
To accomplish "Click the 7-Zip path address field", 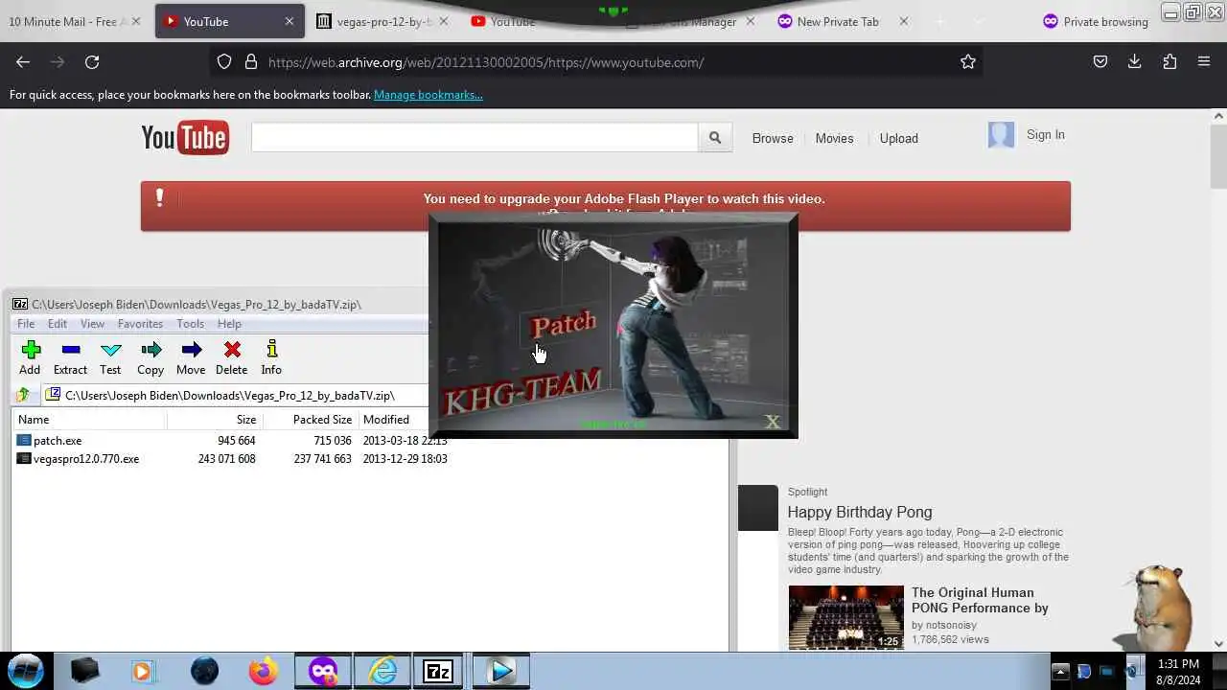I will (233, 395).
